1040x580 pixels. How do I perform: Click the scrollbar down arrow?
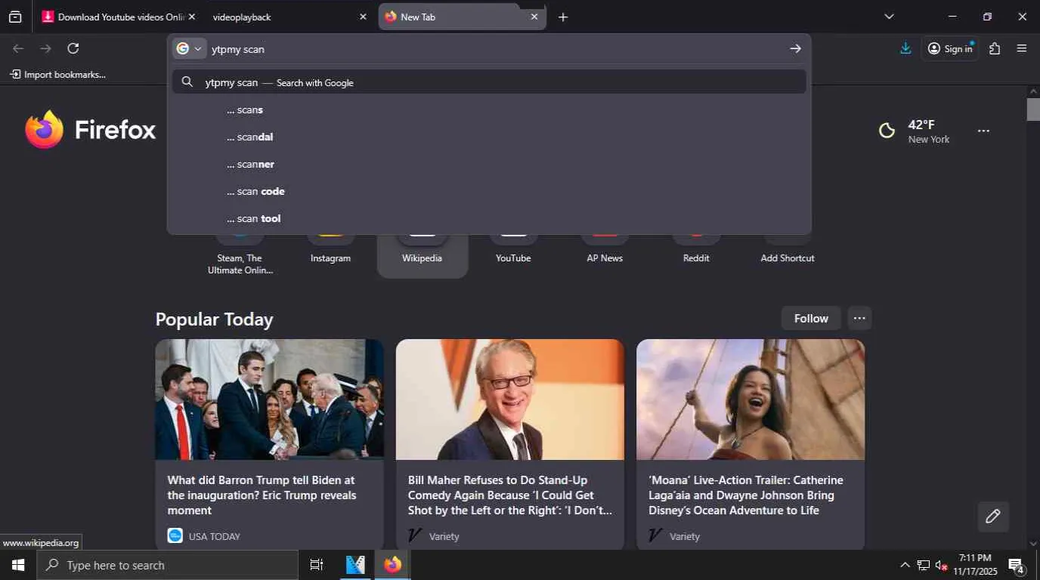point(1033,543)
